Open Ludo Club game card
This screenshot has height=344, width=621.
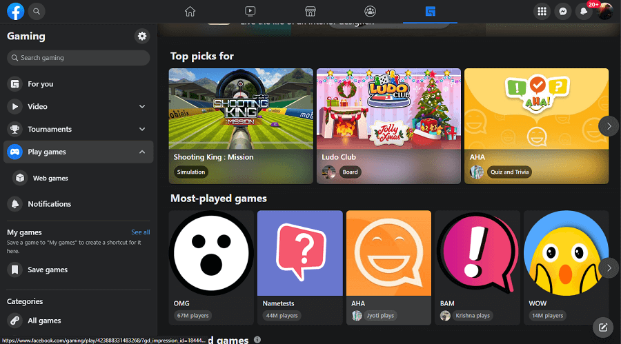click(x=388, y=126)
